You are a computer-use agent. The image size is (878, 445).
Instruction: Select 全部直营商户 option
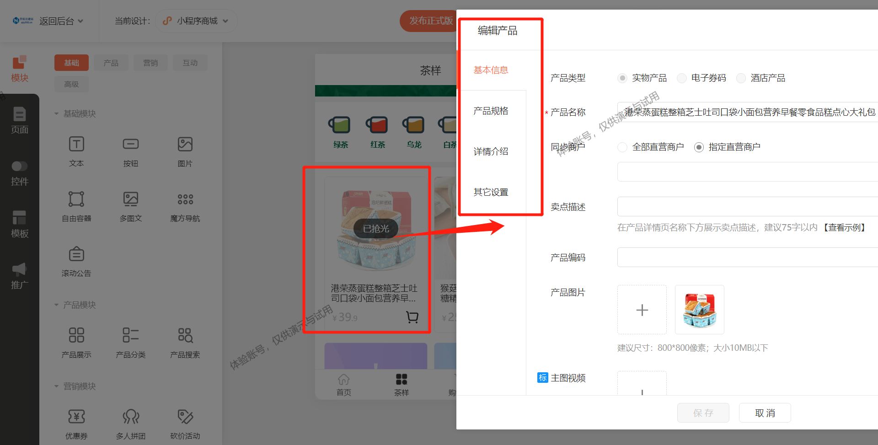[622, 147]
